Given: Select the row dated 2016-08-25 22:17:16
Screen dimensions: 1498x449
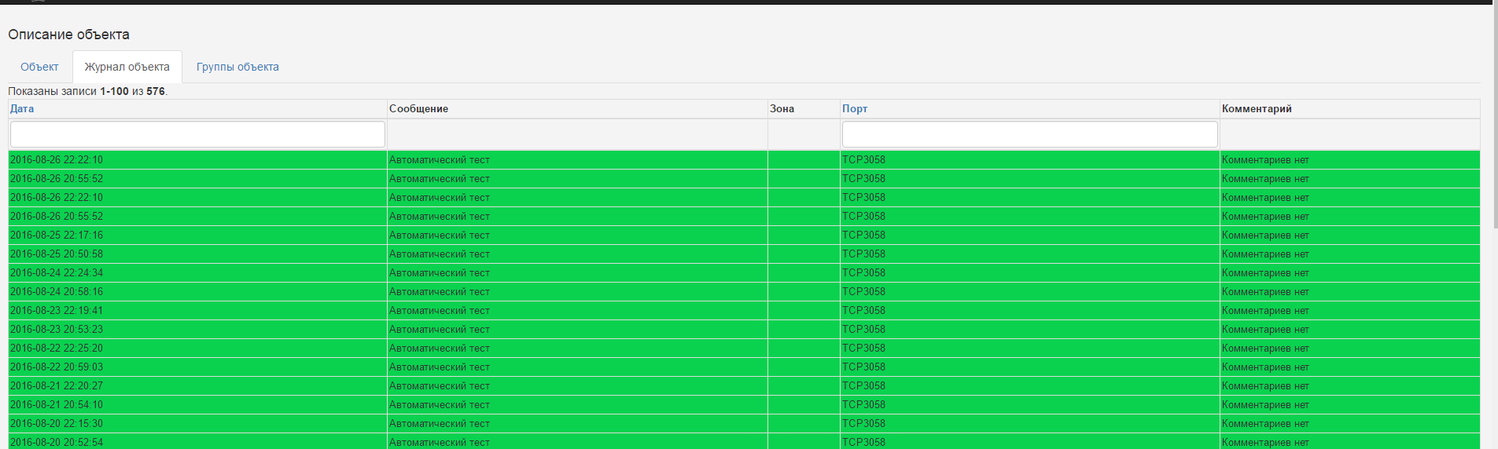Looking at the screenshot, I should pos(57,235).
